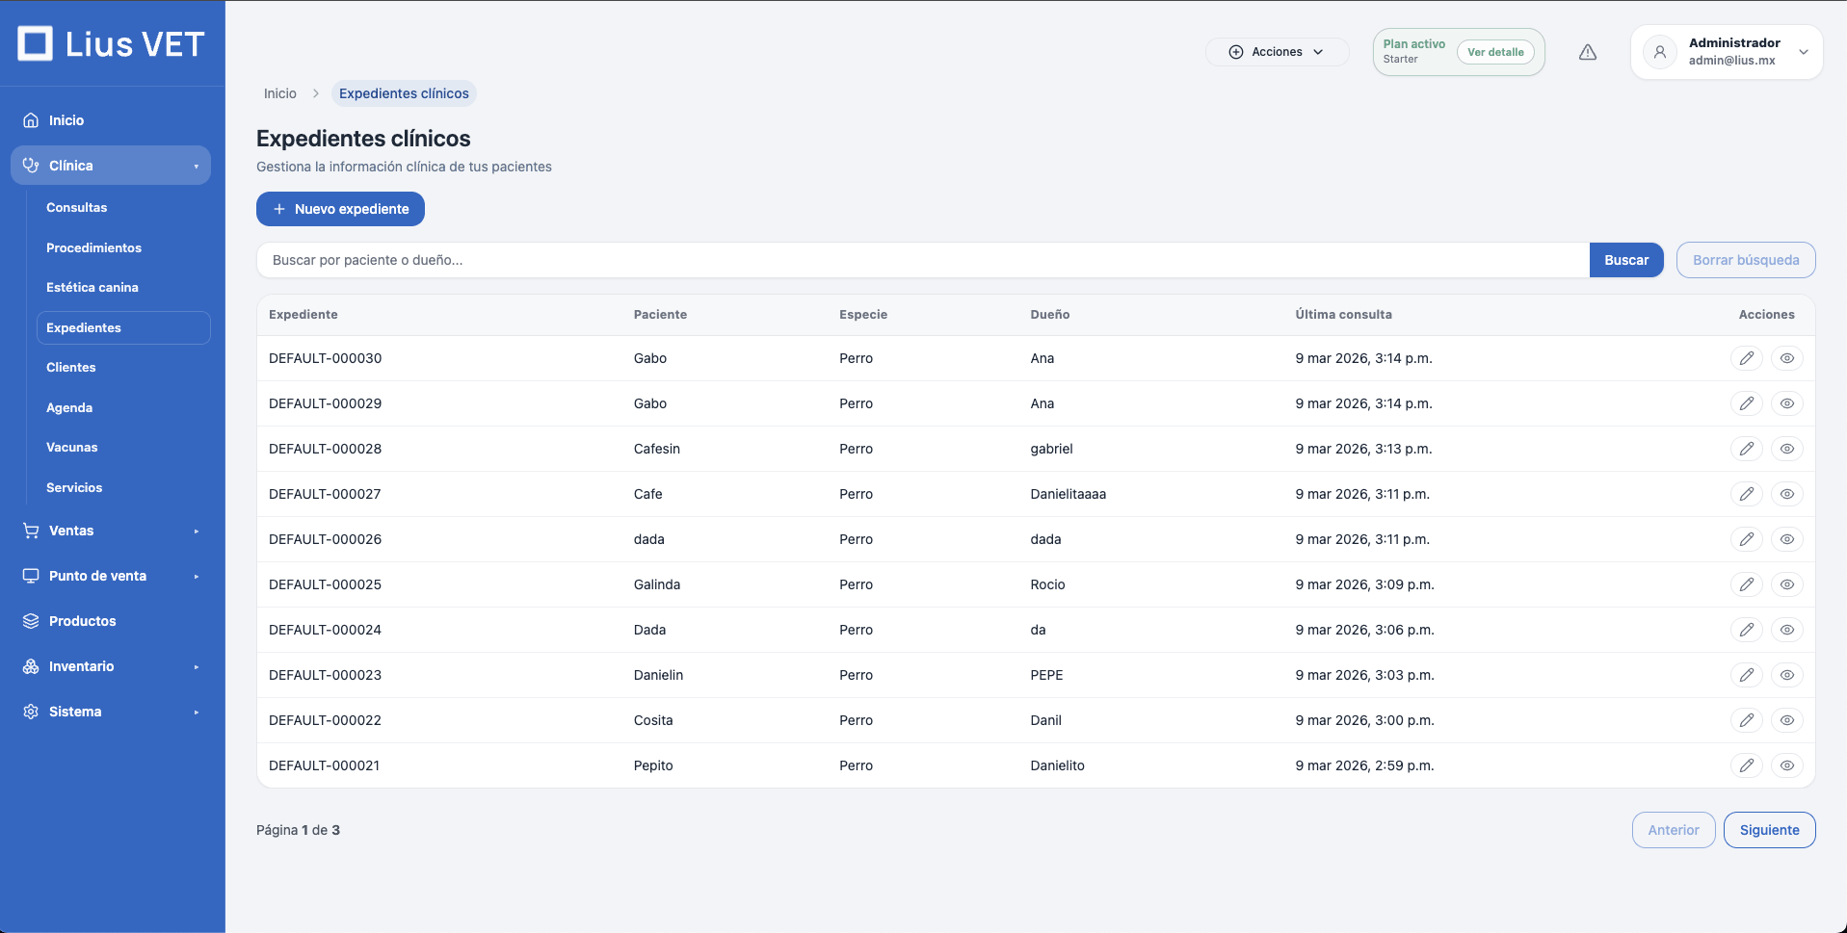Go to Vacunas in the sidebar

click(72, 448)
